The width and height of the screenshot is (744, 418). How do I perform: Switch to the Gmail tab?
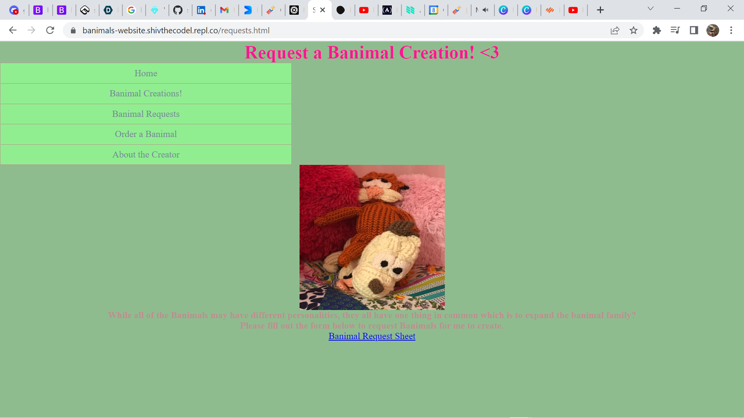click(x=224, y=10)
